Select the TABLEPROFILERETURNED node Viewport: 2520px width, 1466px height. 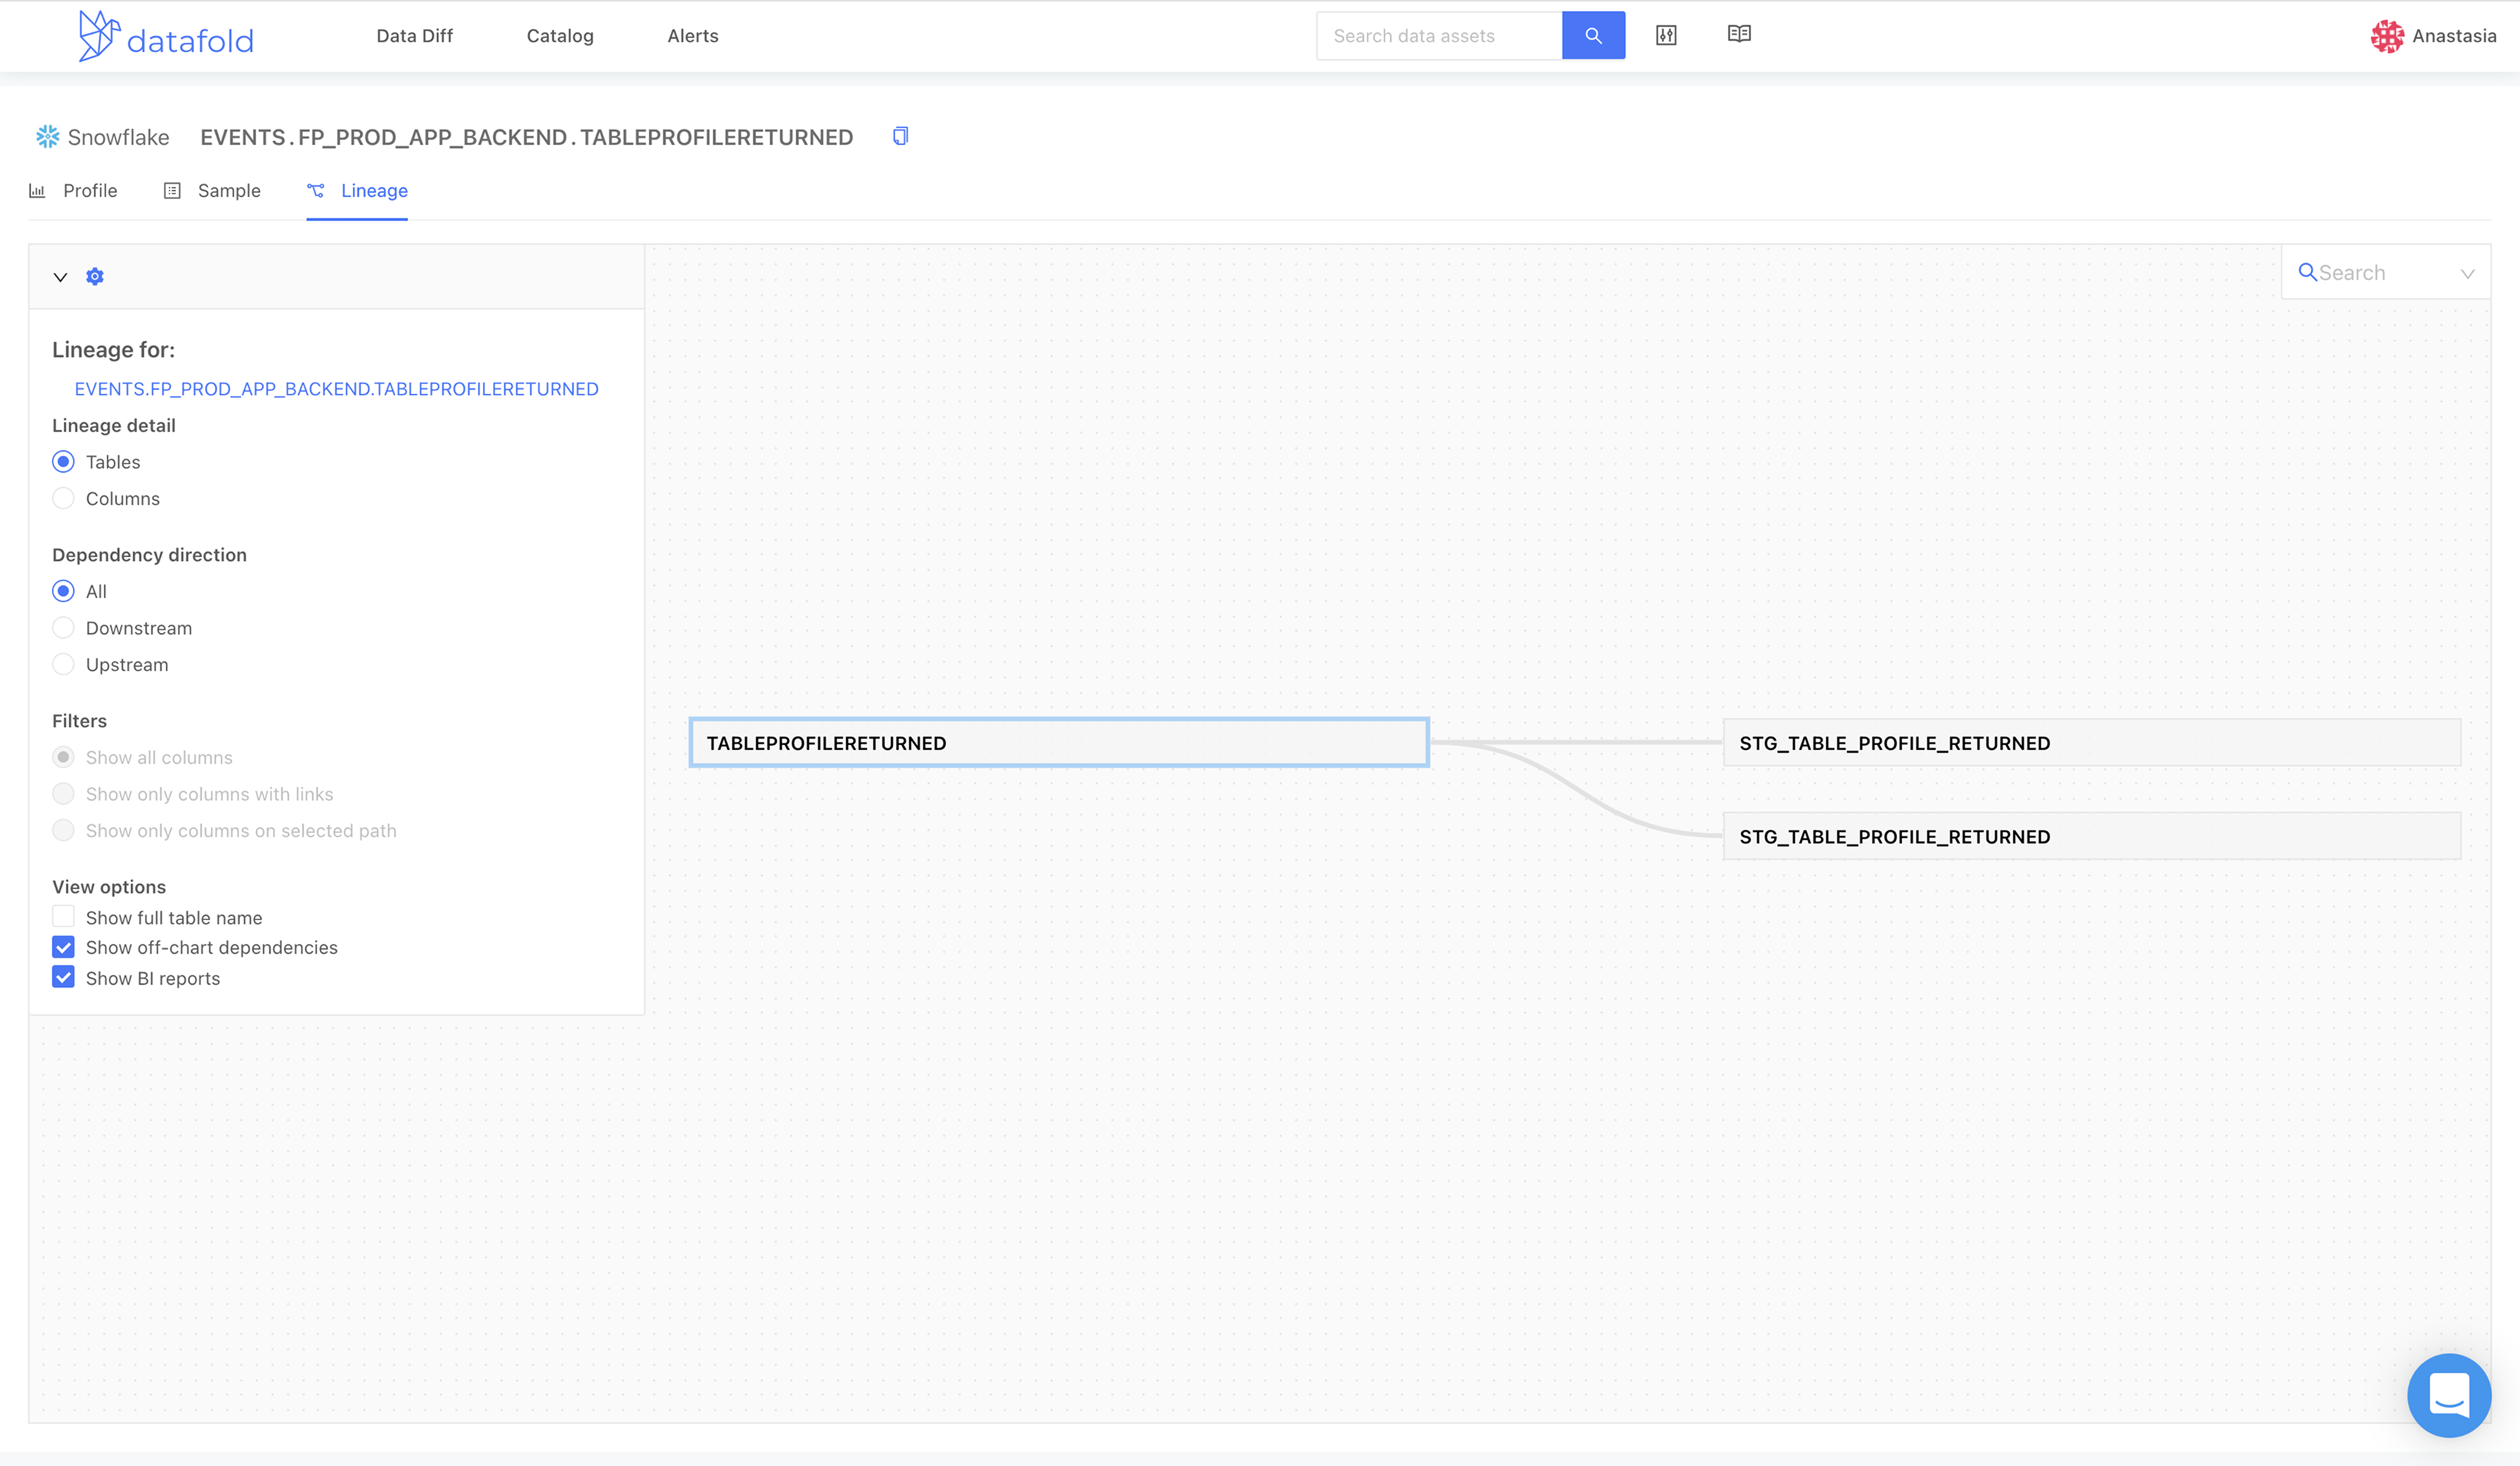click(1059, 743)
